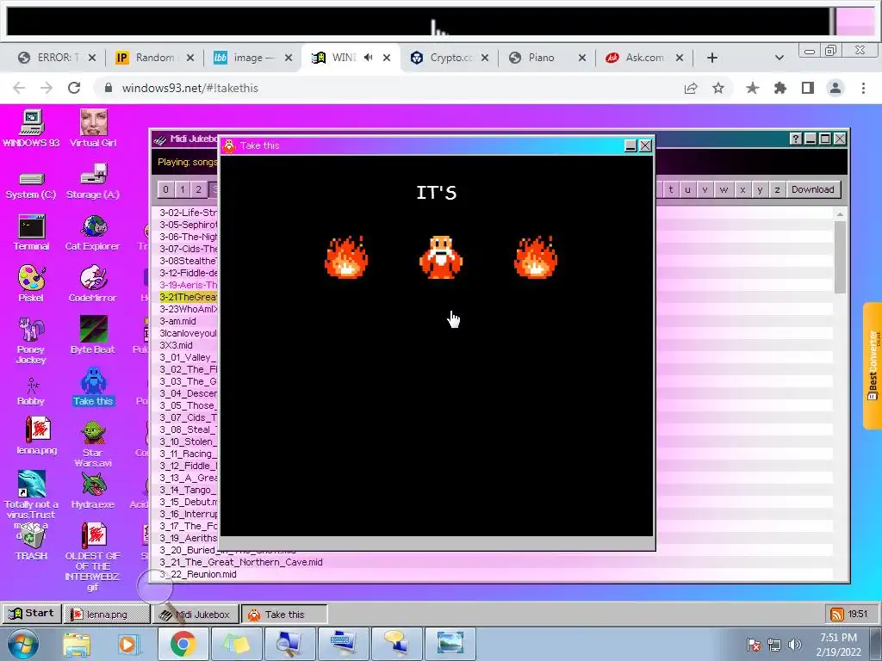The image size is (882, 661).
Task: Open the Chrome side panel icon
Action: pyautogui.click(x=808, y=88)
